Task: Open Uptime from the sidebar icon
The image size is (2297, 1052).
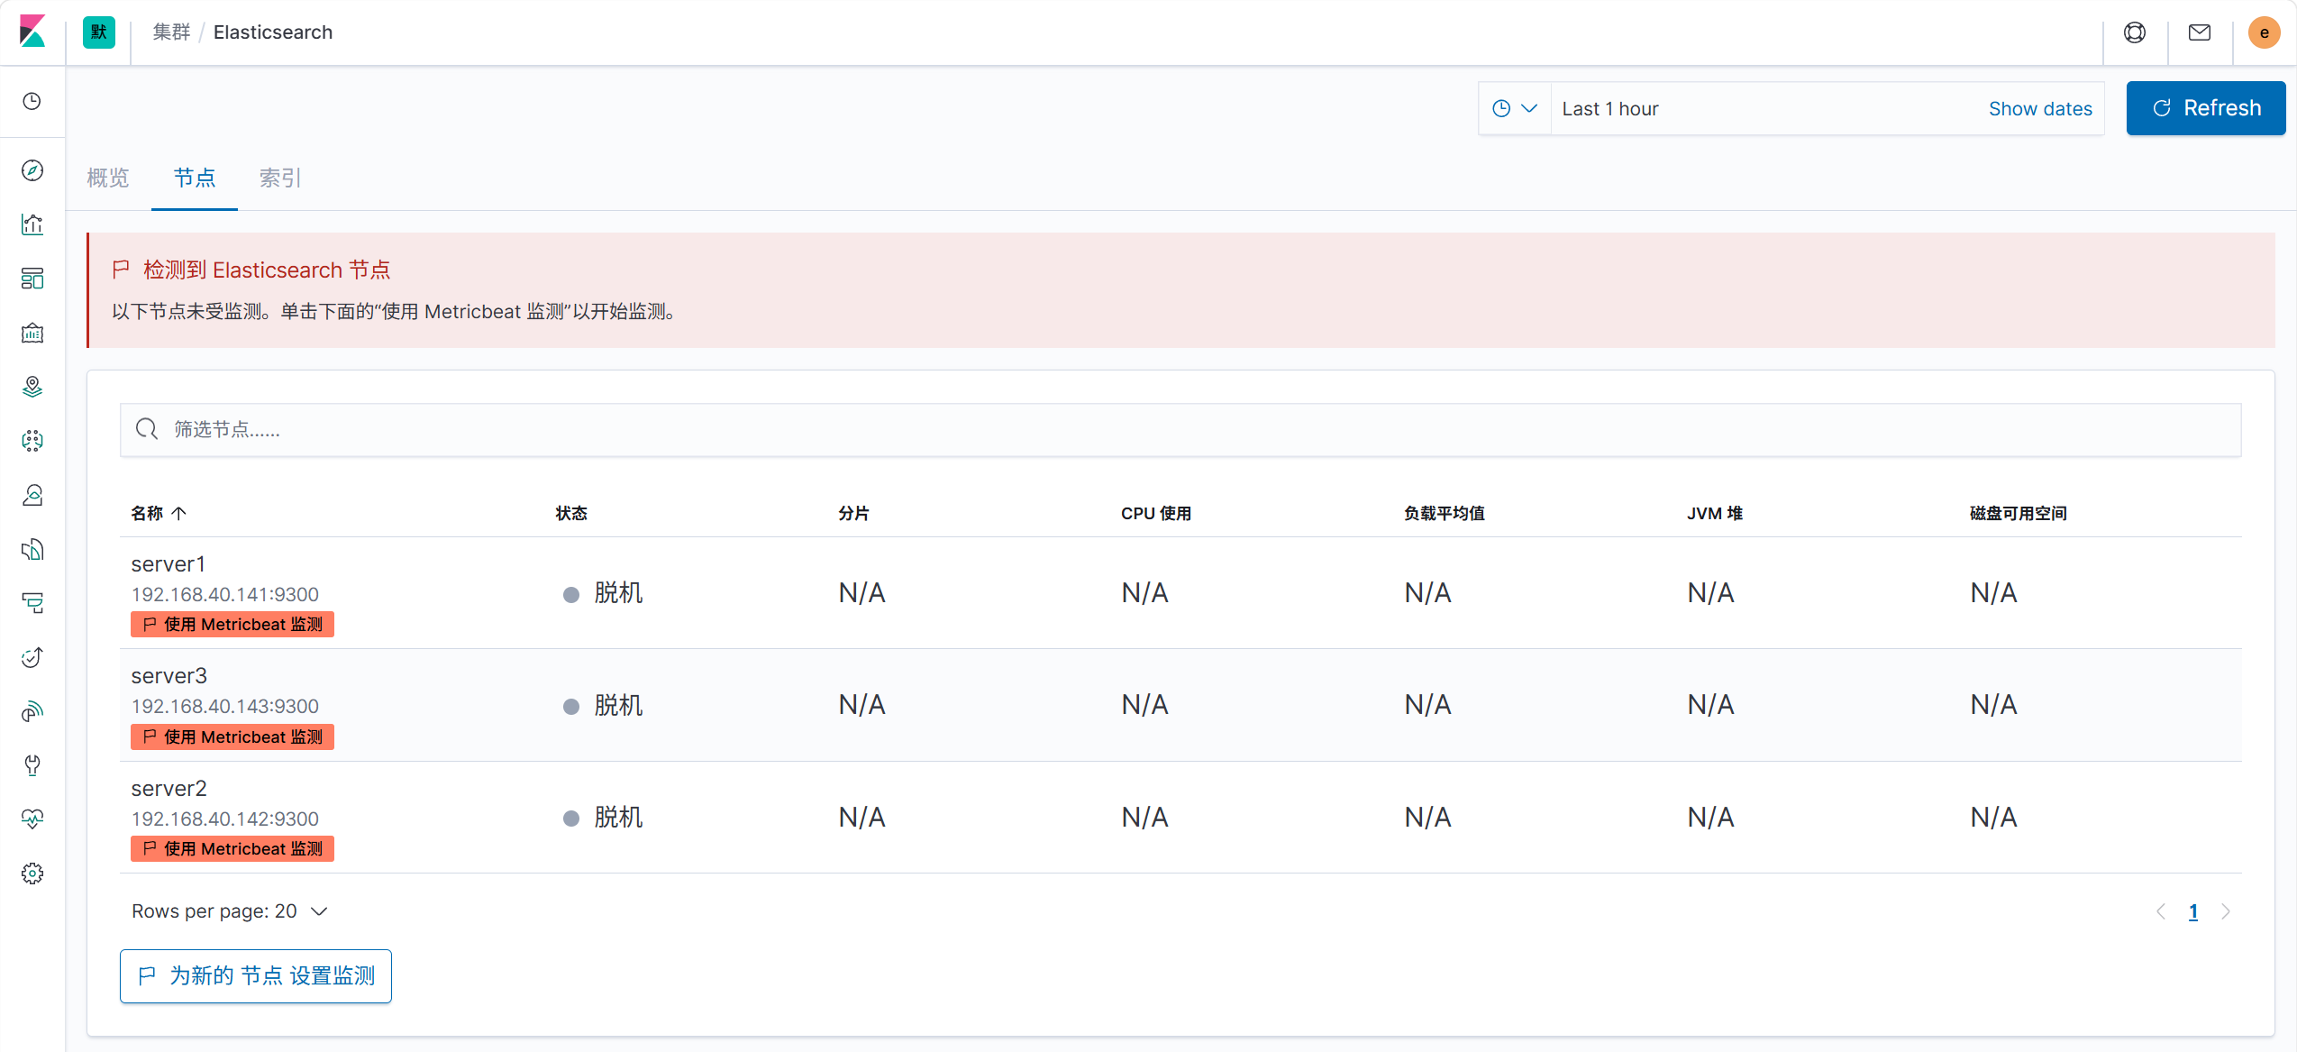Action: (32, 657)
